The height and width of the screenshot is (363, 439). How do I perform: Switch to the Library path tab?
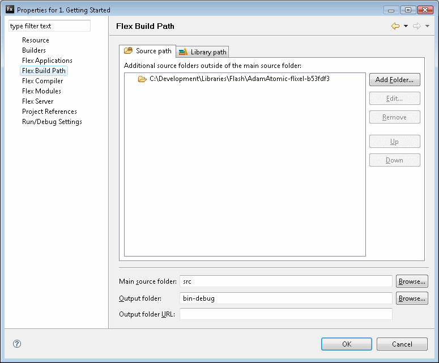click(203, 52)
